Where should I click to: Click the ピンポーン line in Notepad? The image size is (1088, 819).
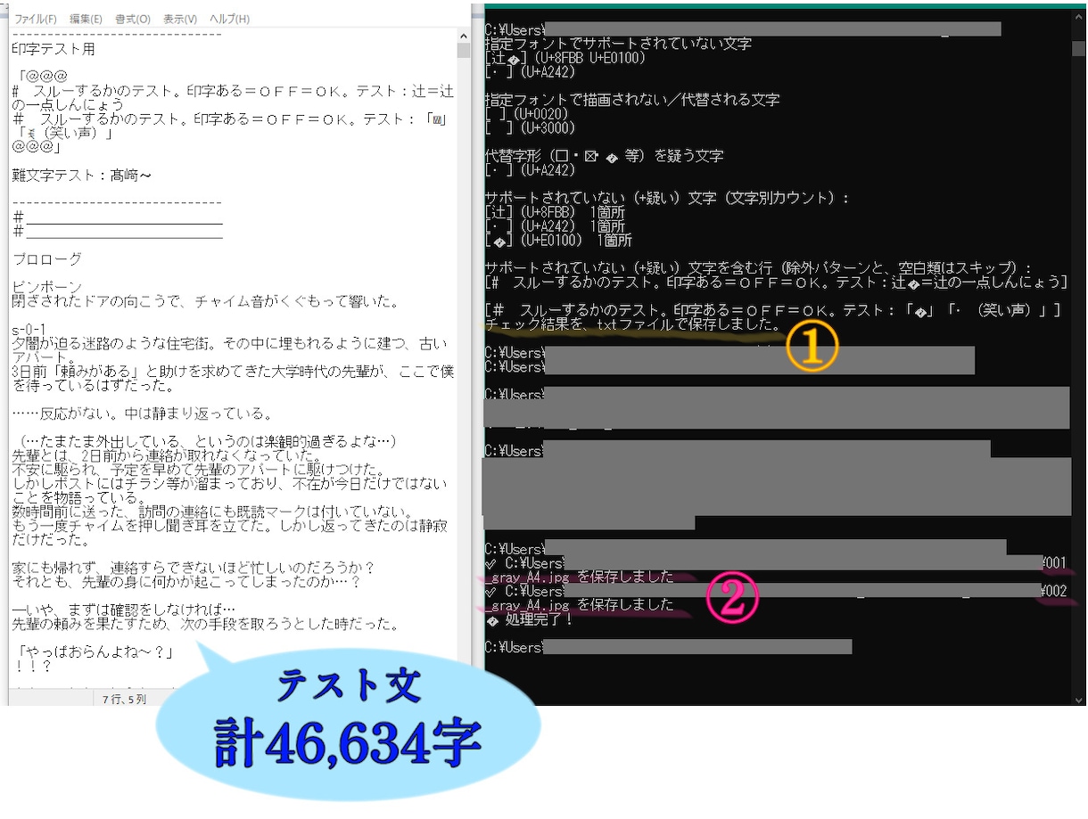tap(47, 287)
